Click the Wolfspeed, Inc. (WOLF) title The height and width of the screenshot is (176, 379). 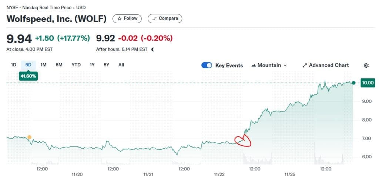pyautogui.click(x=57, y=19)
